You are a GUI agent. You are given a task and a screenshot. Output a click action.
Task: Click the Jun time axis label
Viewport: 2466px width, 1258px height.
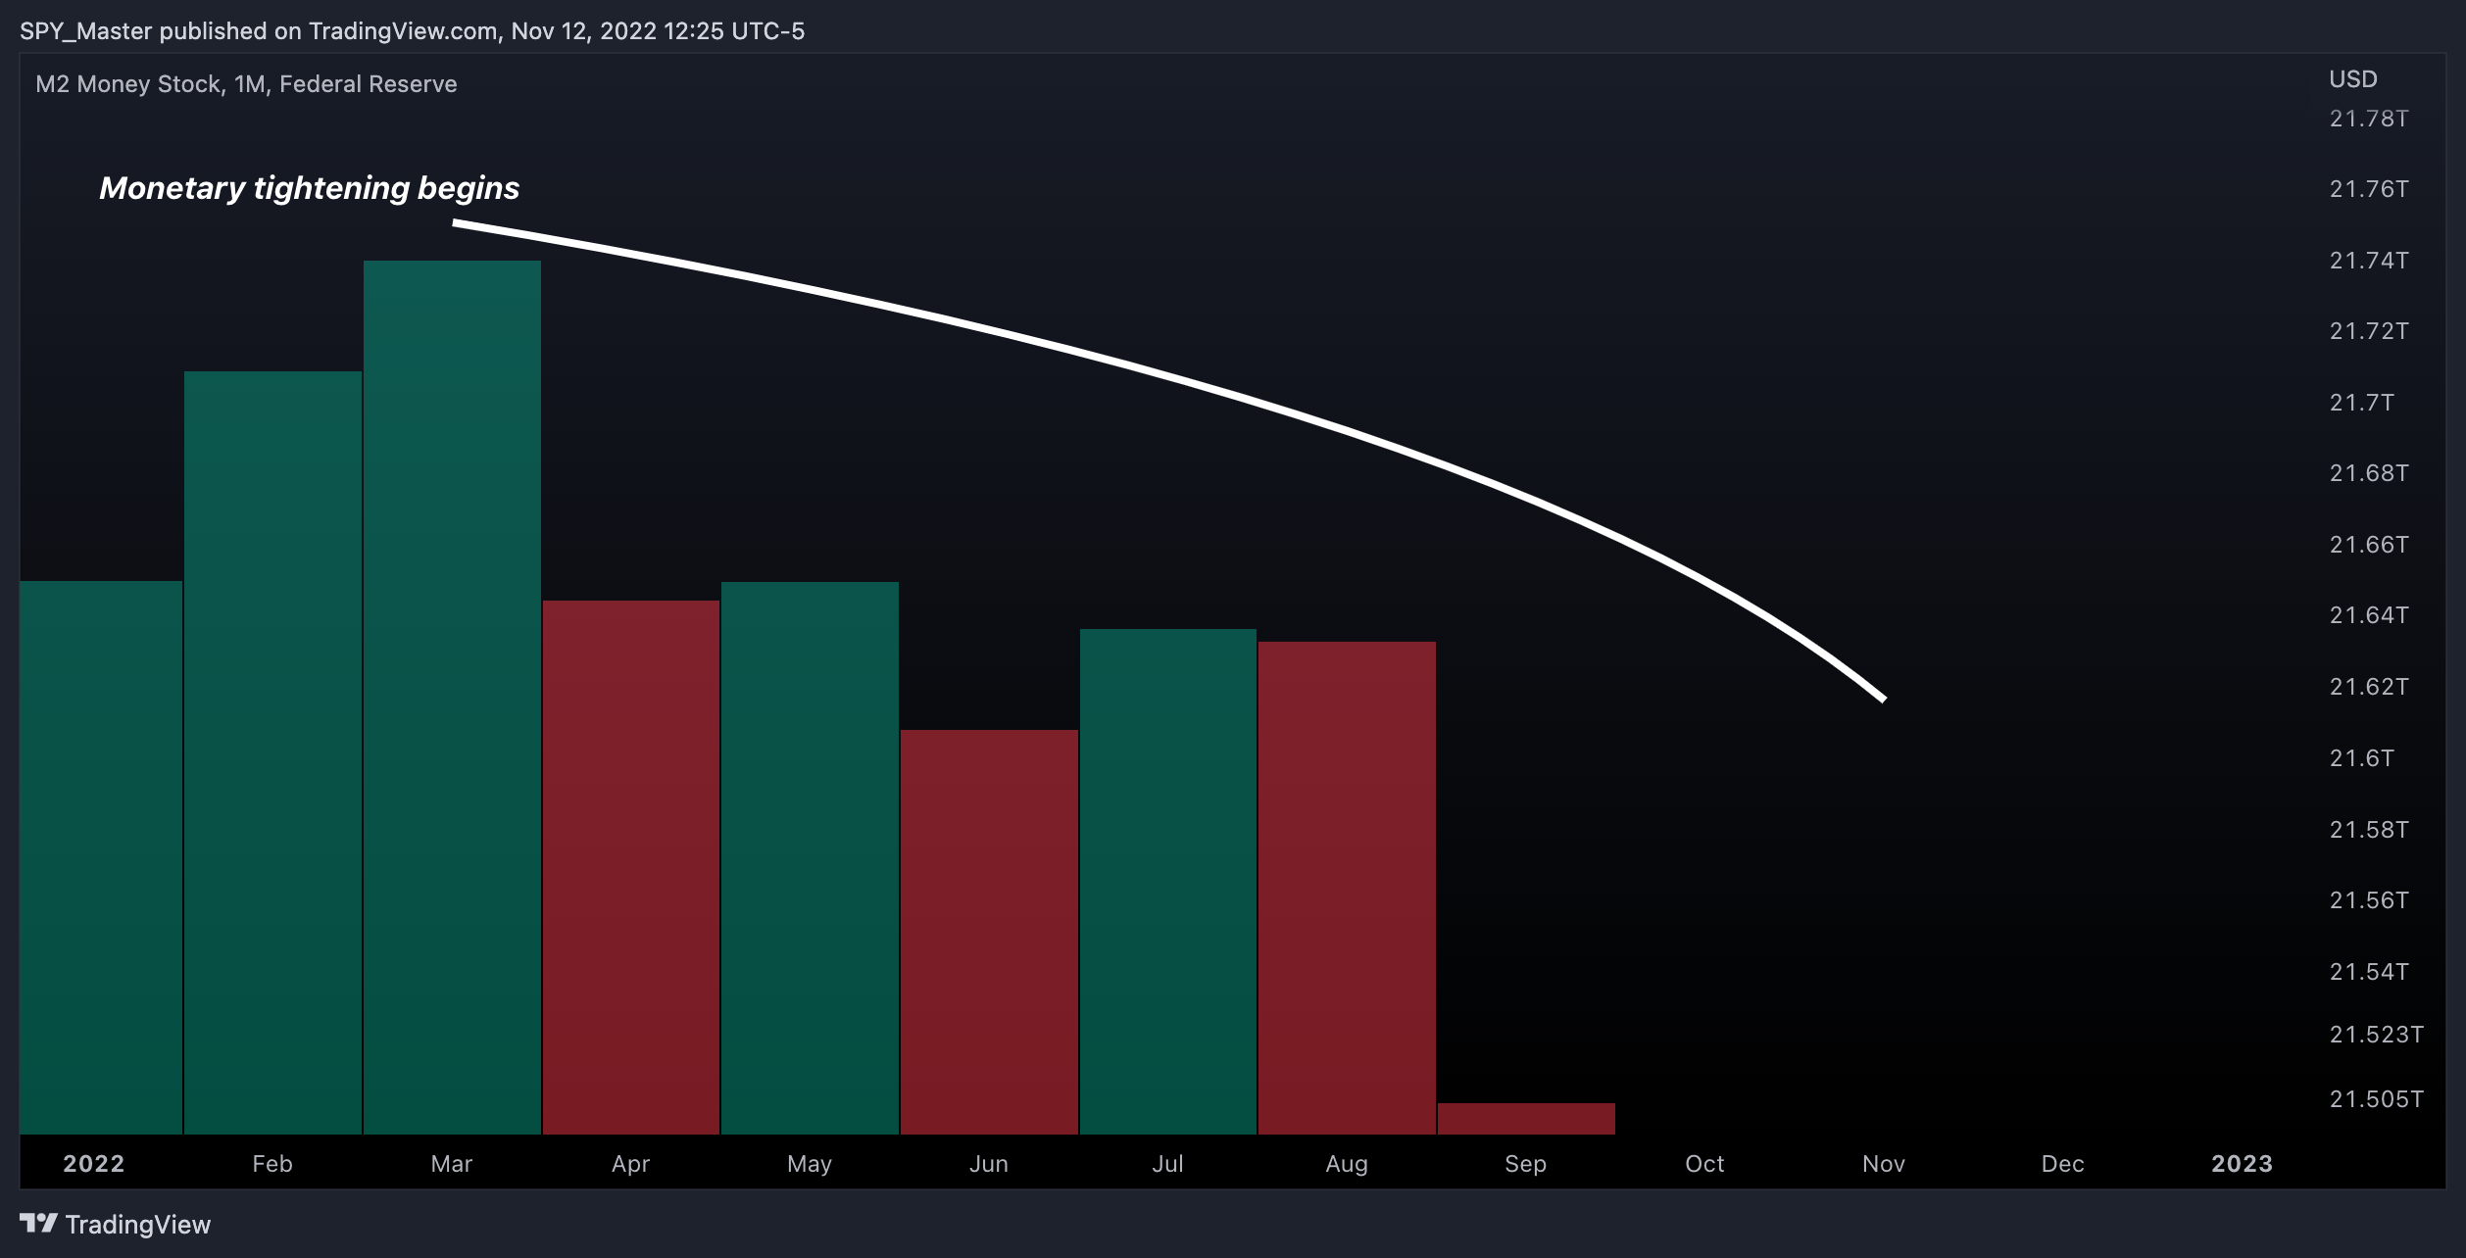pos(989,1164)
